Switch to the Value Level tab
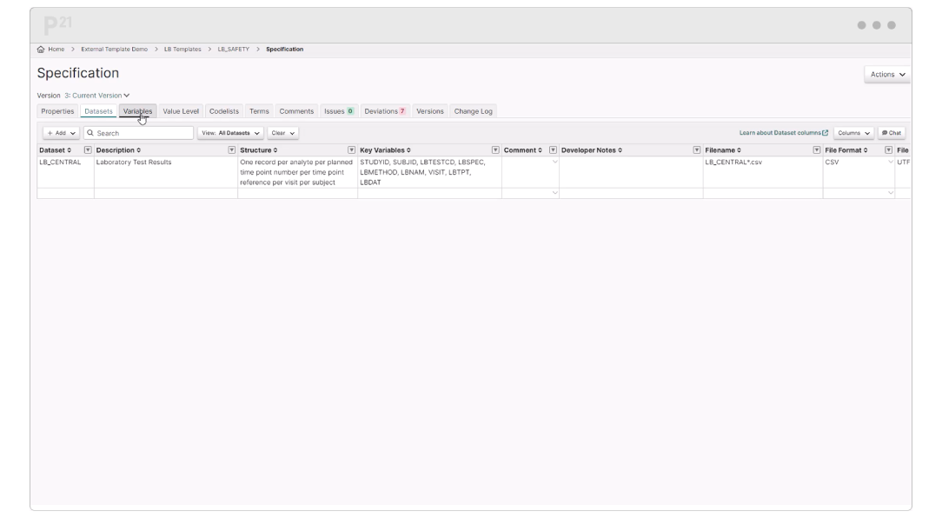Viewport: 942px width, 518px height. (x=181, y=111)
